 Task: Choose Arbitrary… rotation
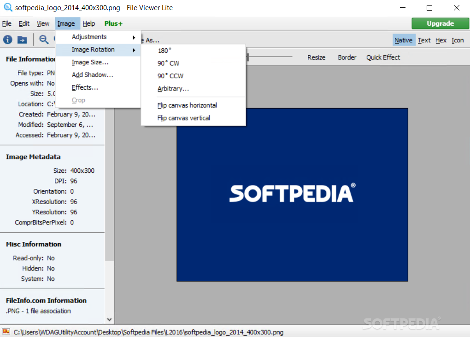coord(194,89)
